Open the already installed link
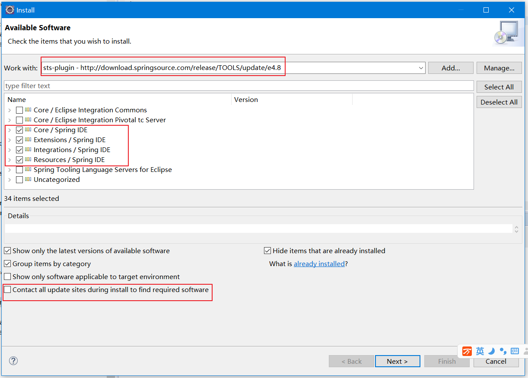Image resolution: width=528 pixels, height=378 pixels. coord(319,264)
